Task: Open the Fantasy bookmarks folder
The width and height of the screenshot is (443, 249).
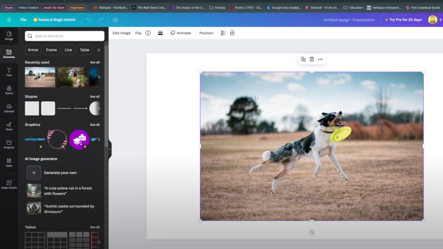Action: click(217, 8)
